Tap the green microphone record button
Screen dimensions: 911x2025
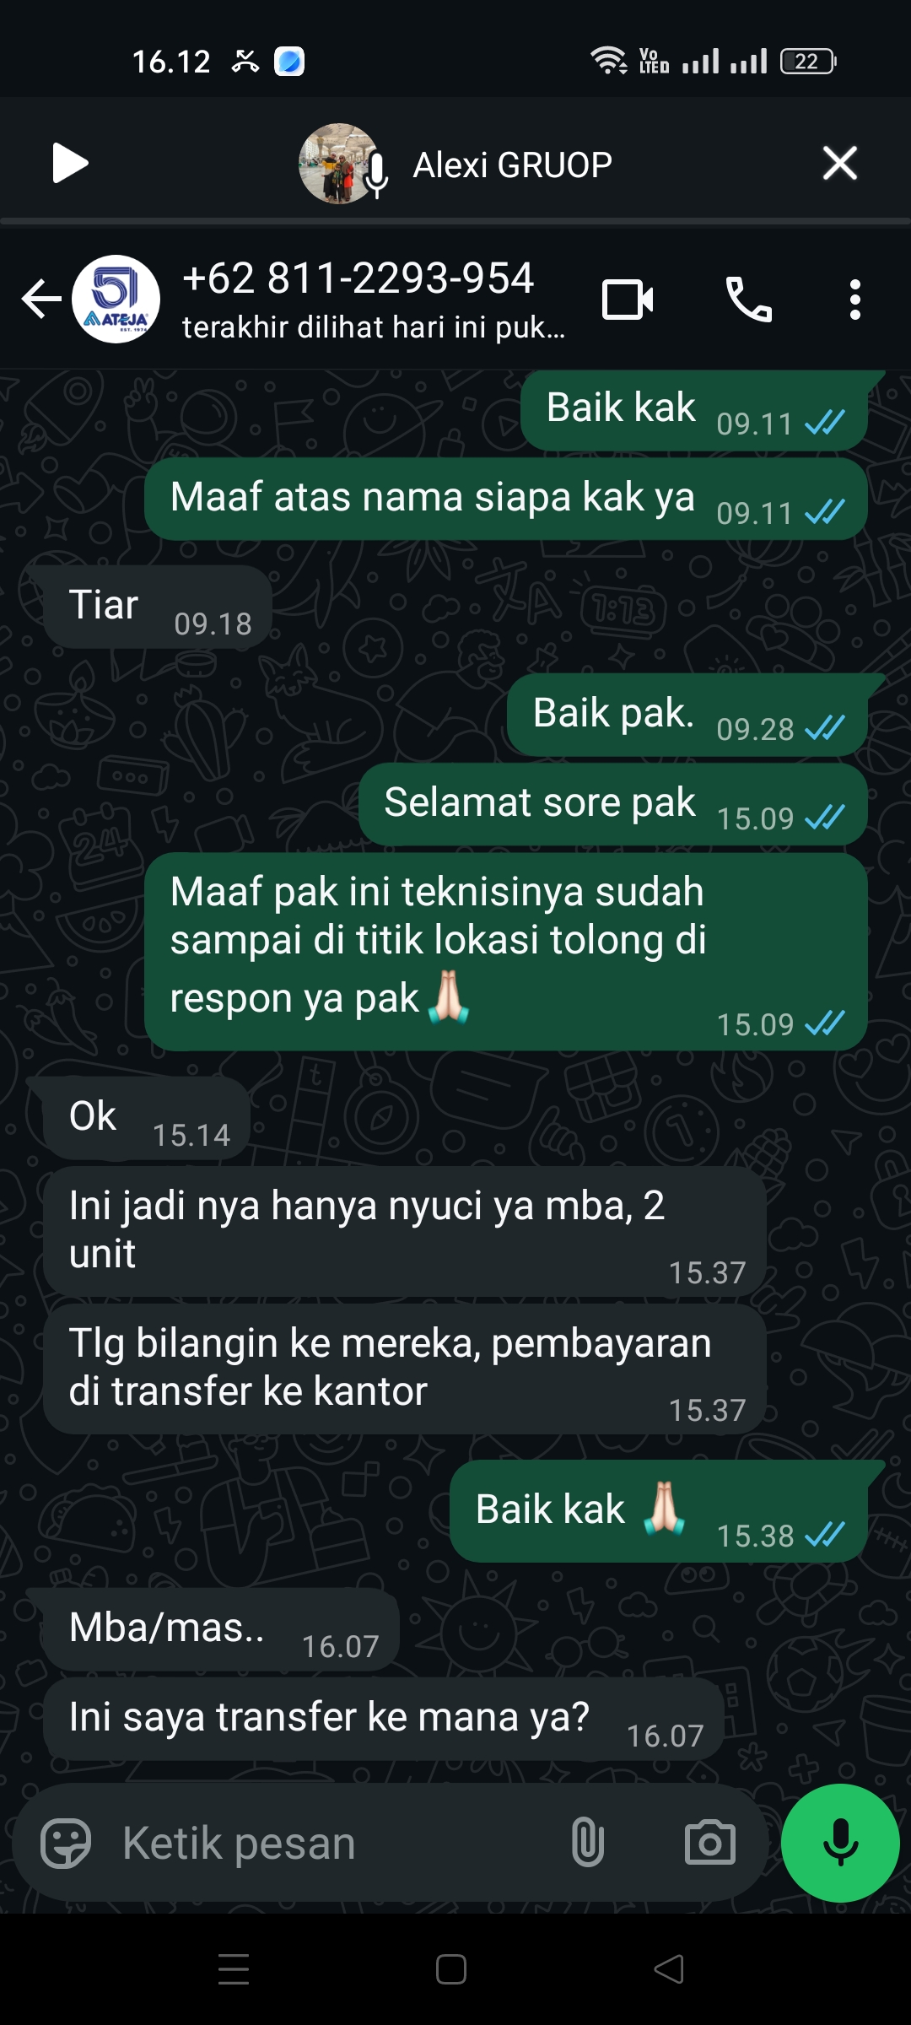[x=840, y=1843]
